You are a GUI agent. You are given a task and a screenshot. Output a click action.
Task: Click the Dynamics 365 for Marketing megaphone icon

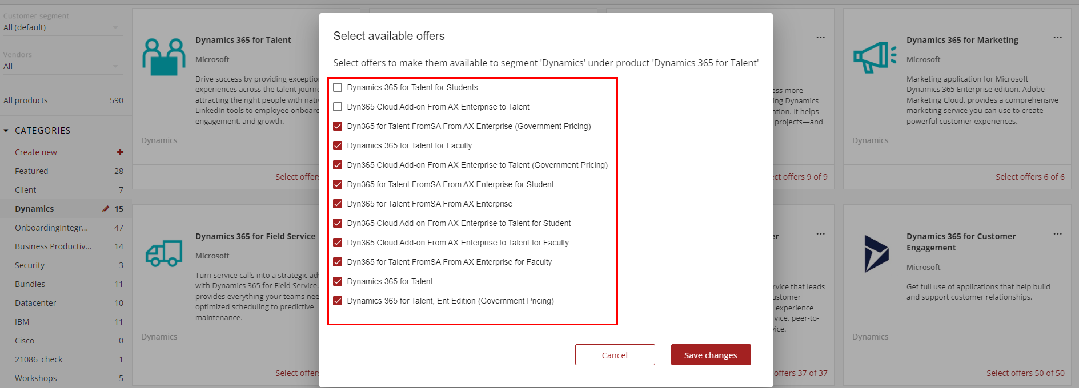point(875,57)
